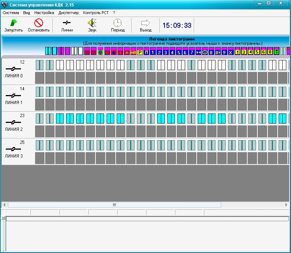Click the Выход exit arrow icon
291x253 pixels.
pyautogui.click(x=145, y=23)
